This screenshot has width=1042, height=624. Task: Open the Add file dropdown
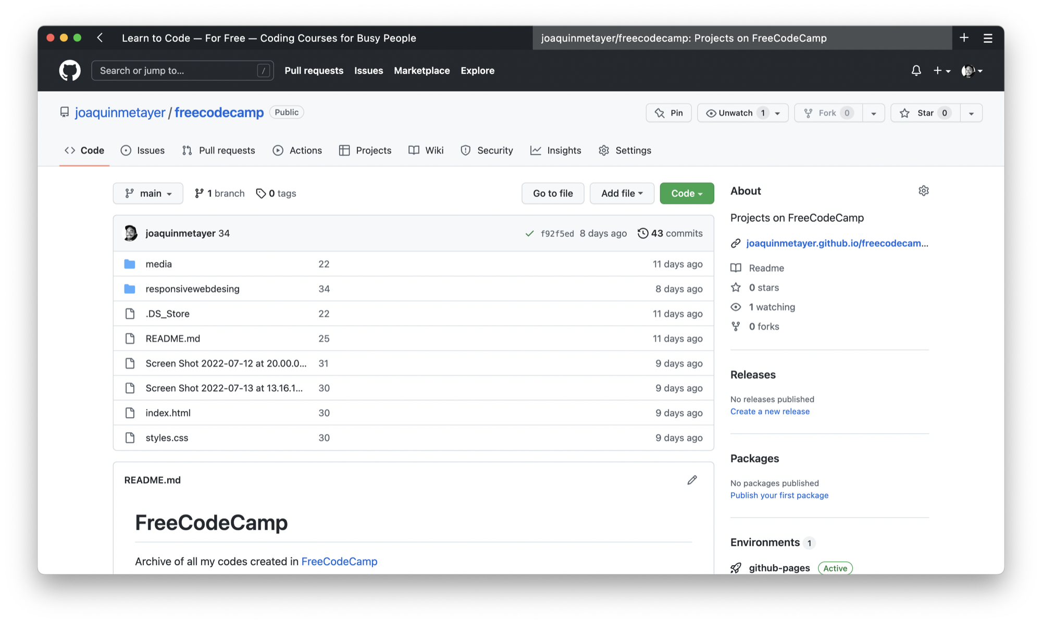[x=622, y=193]
